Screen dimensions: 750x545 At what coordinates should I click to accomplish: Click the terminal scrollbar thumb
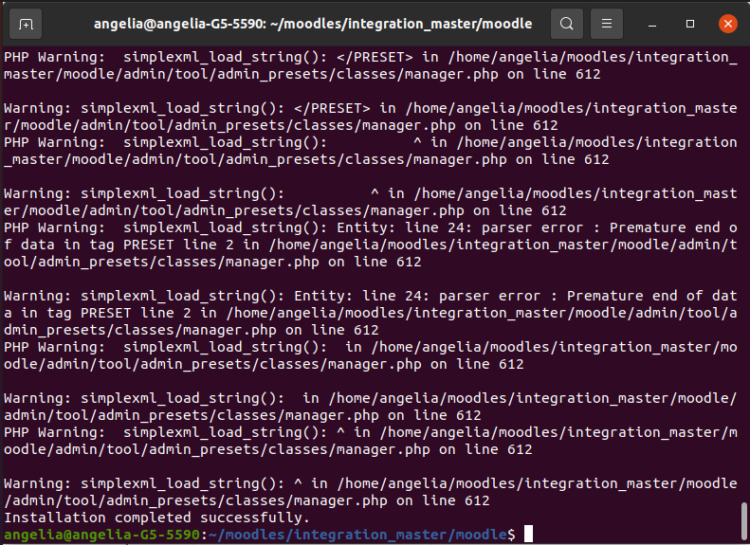[x=743, y=521]
